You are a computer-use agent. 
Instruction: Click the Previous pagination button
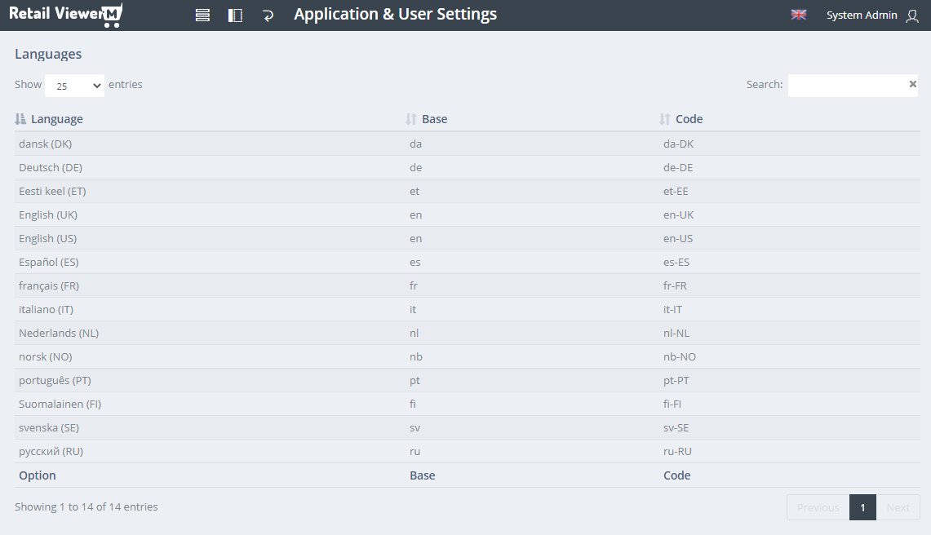click(818, 507)
